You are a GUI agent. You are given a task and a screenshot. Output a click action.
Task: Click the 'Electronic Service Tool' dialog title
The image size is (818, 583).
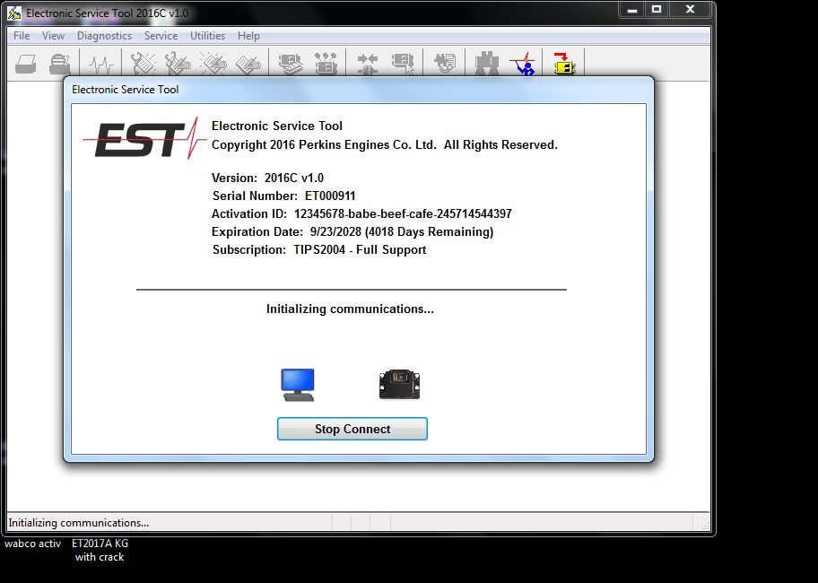(126, 89)
